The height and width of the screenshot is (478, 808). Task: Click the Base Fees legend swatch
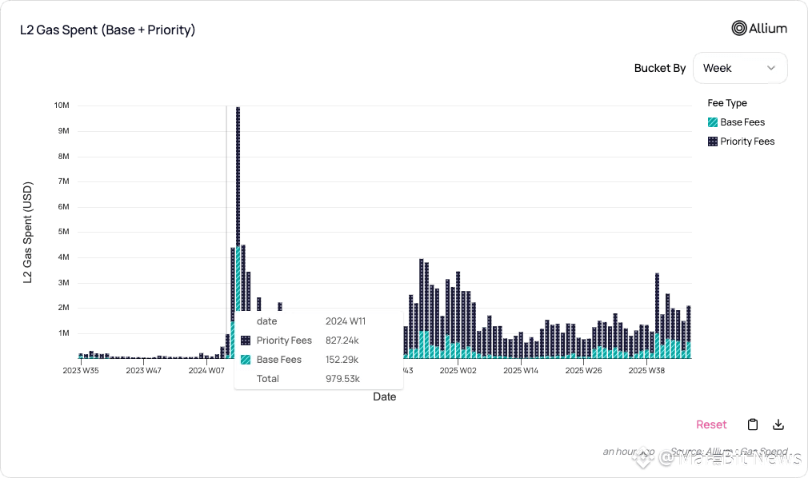[x=713, y=122]
